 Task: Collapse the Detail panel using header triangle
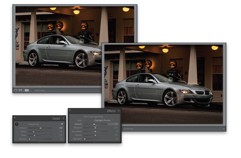[x=63, y=118]
